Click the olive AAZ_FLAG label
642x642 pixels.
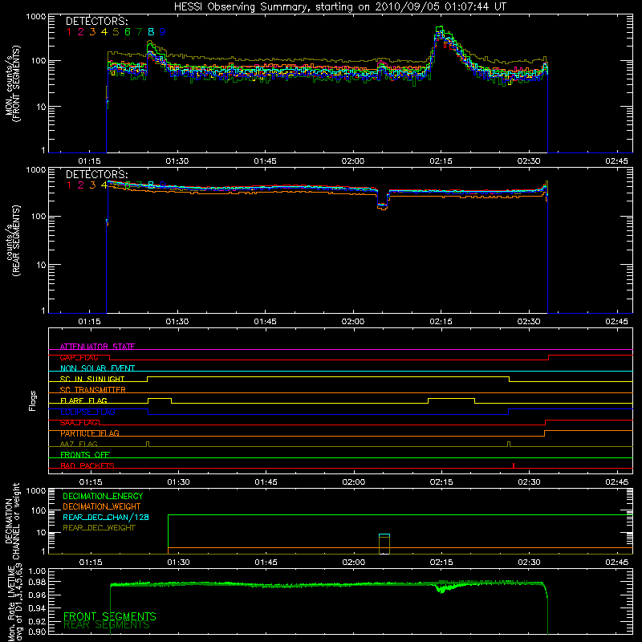(79, 444)
